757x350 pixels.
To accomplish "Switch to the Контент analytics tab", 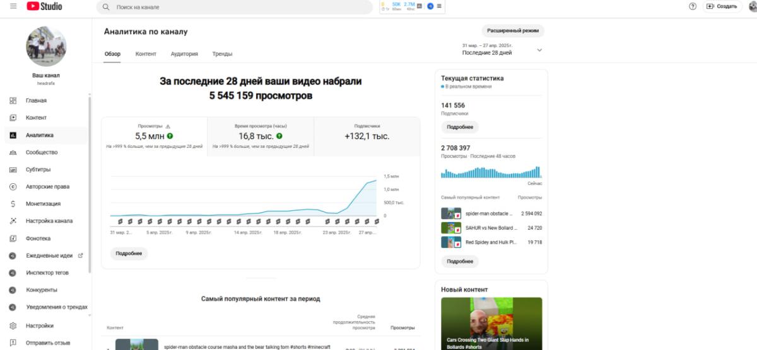I will [146, 54].
